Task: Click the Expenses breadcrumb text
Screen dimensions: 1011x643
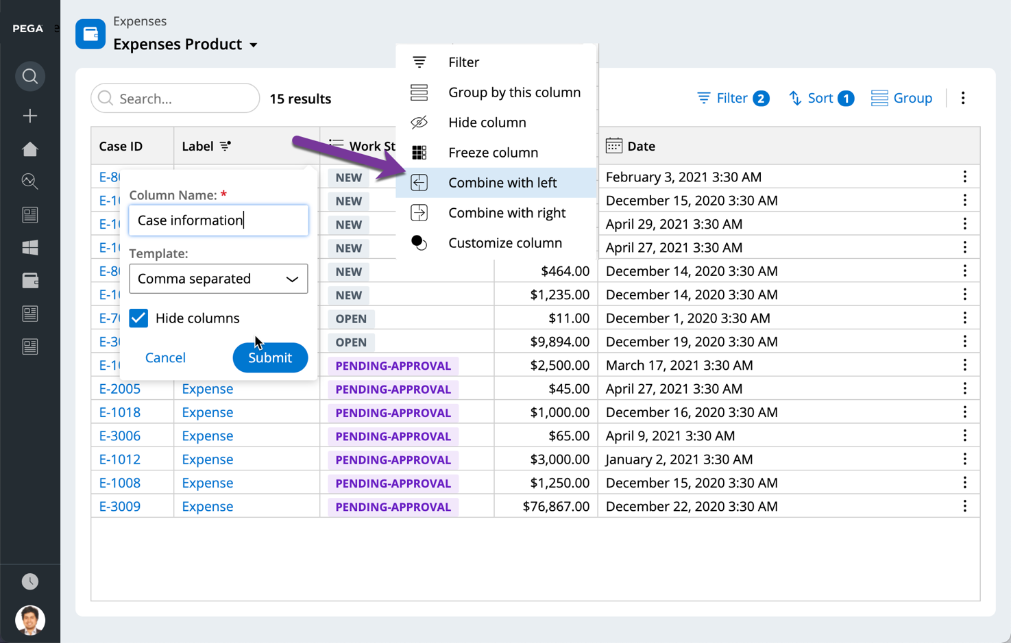Action: [x=140, y=21]
